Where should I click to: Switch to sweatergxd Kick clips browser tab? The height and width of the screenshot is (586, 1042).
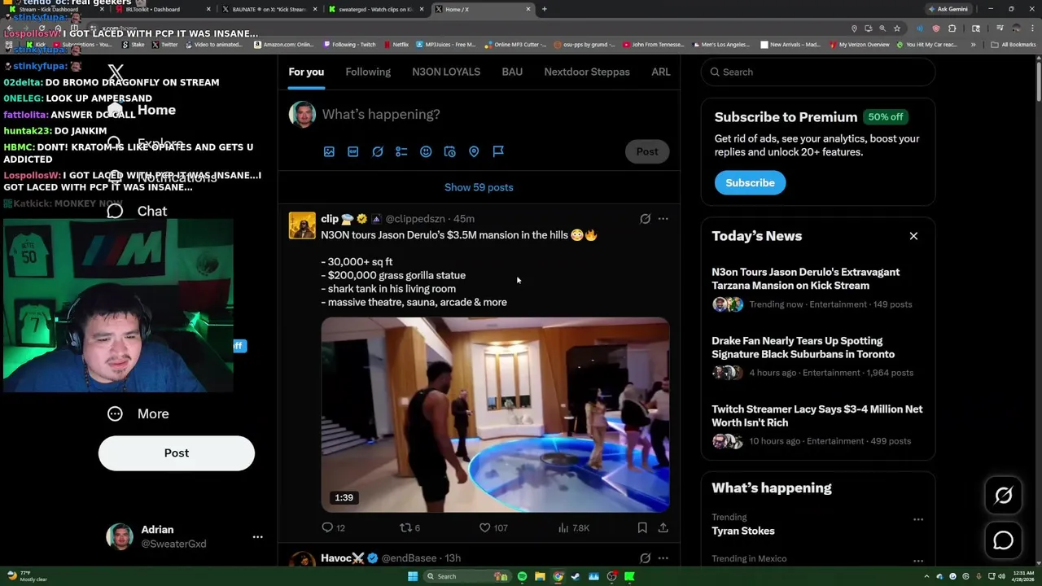[374, 9]
